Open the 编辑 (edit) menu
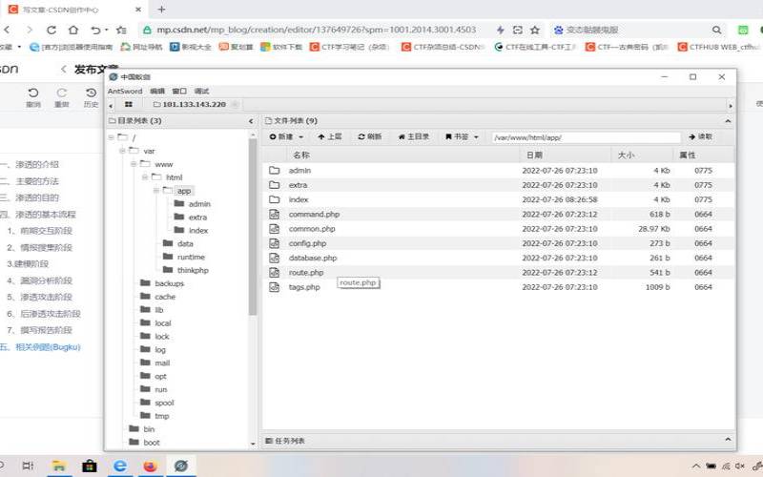Image resolution: width=763 pixels, height=477 pixels. click(157, 91)
